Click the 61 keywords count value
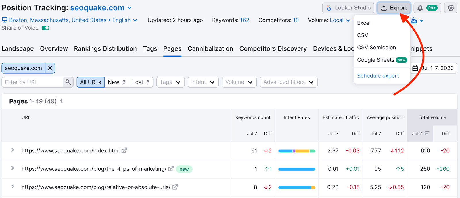 [254, 151]
